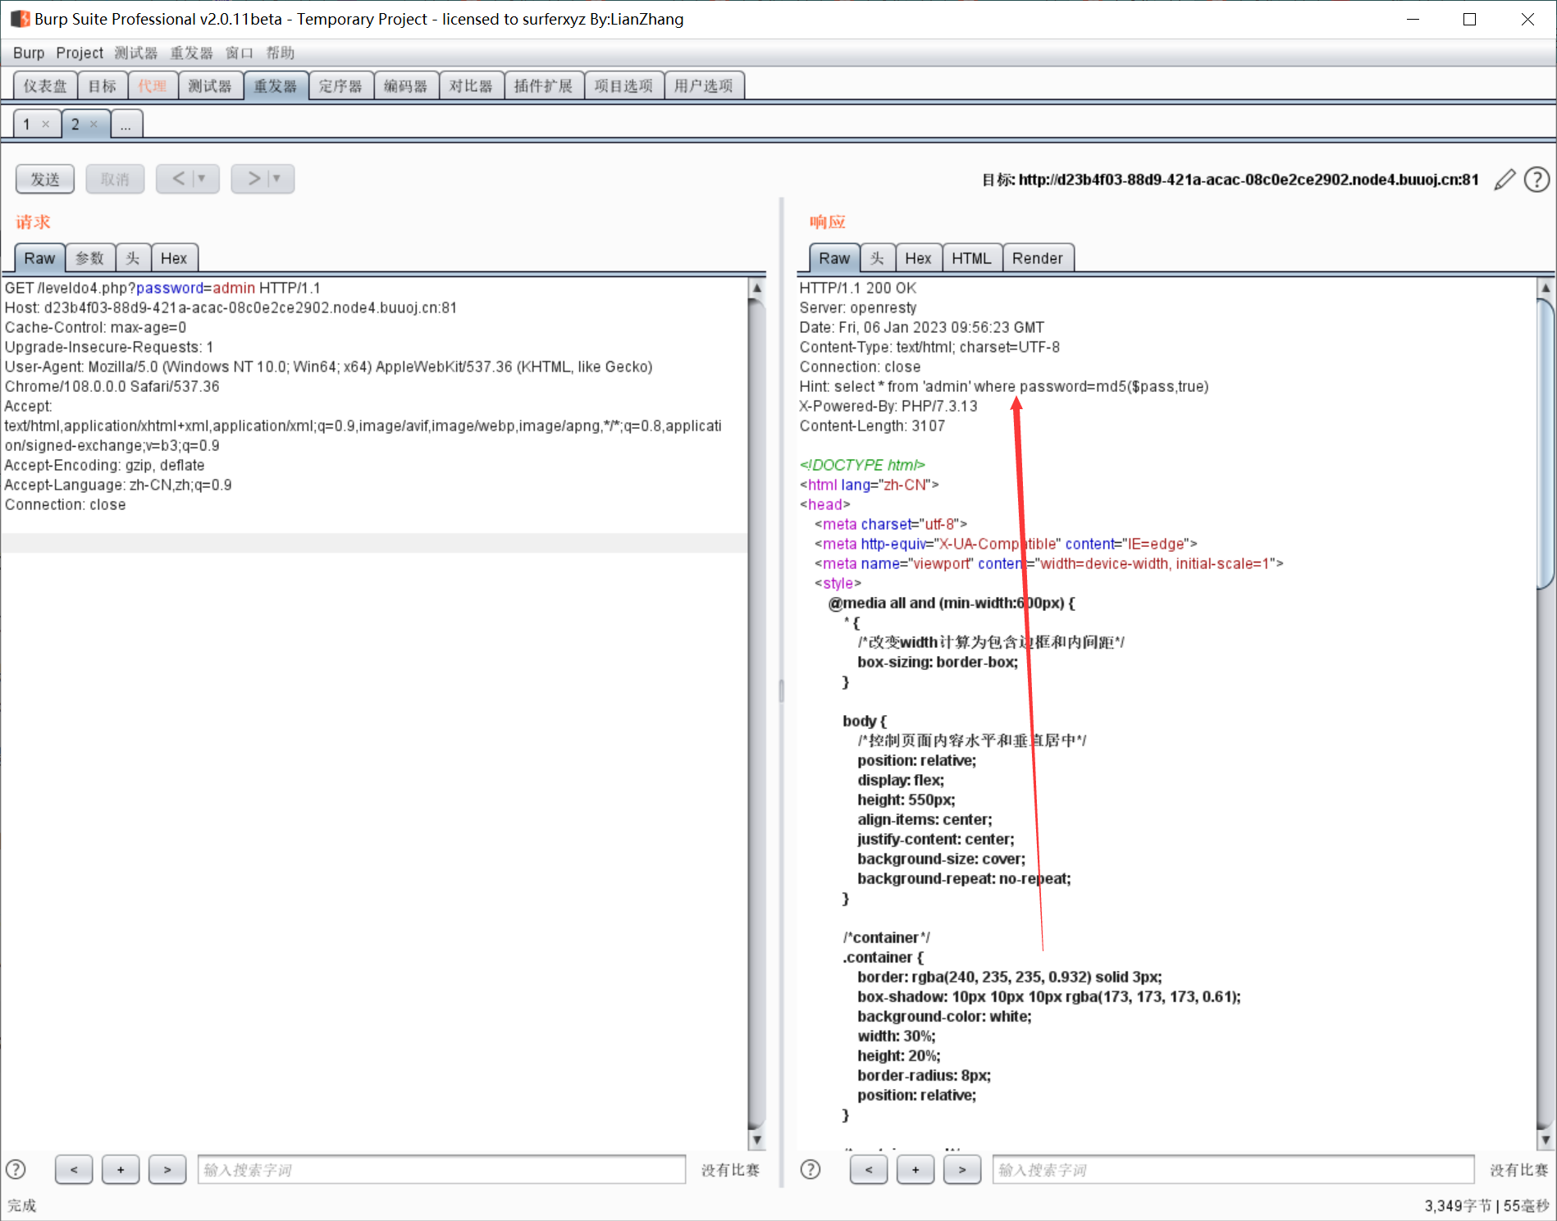Click the request search input field
The width and height of the screenshot is (1557, 1221).
click(x=441, y=1169)
